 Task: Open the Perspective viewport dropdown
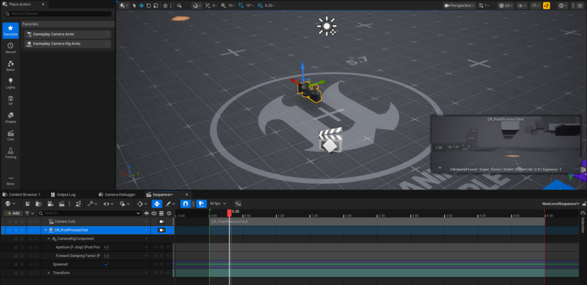pos(460,6)
